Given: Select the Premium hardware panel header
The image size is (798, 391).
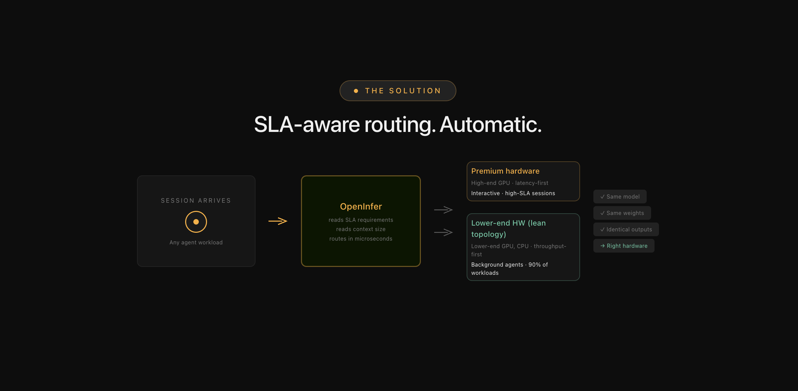Looking at the screenshot, I should [505, 171].
